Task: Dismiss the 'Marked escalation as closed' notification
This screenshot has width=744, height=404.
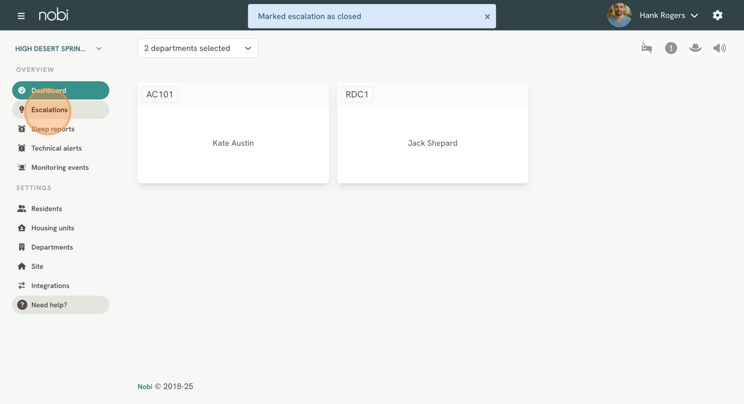Action: pyautogui.click(x=487, y=17)
